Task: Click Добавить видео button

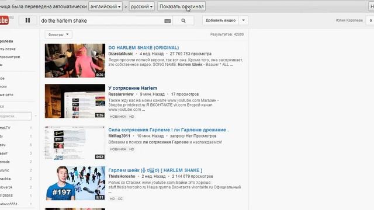Action: pyautogui.click(x=220, y=20)
